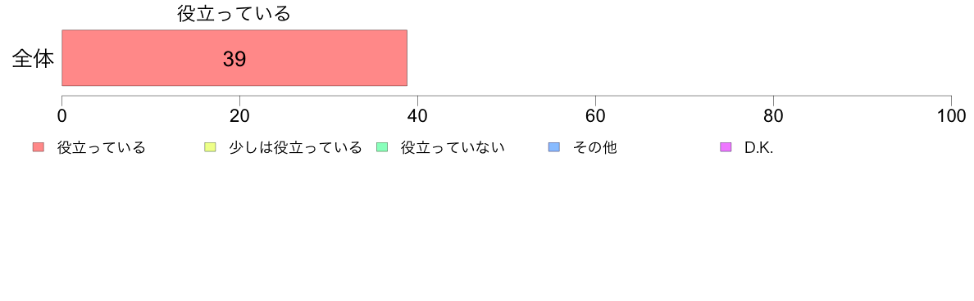The image size is (974, 301).
Task: Click the 役立っている legend text
Action: [x=101, y=147]
